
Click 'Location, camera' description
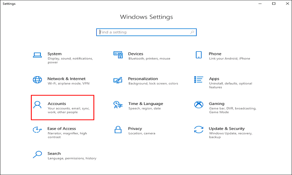click(x=142, y=133)
